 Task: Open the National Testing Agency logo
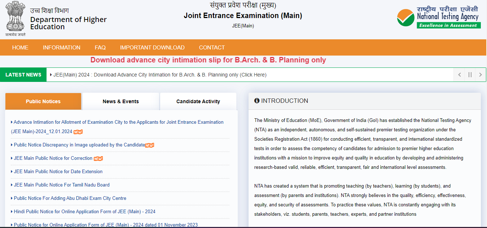tap(439, 17)
